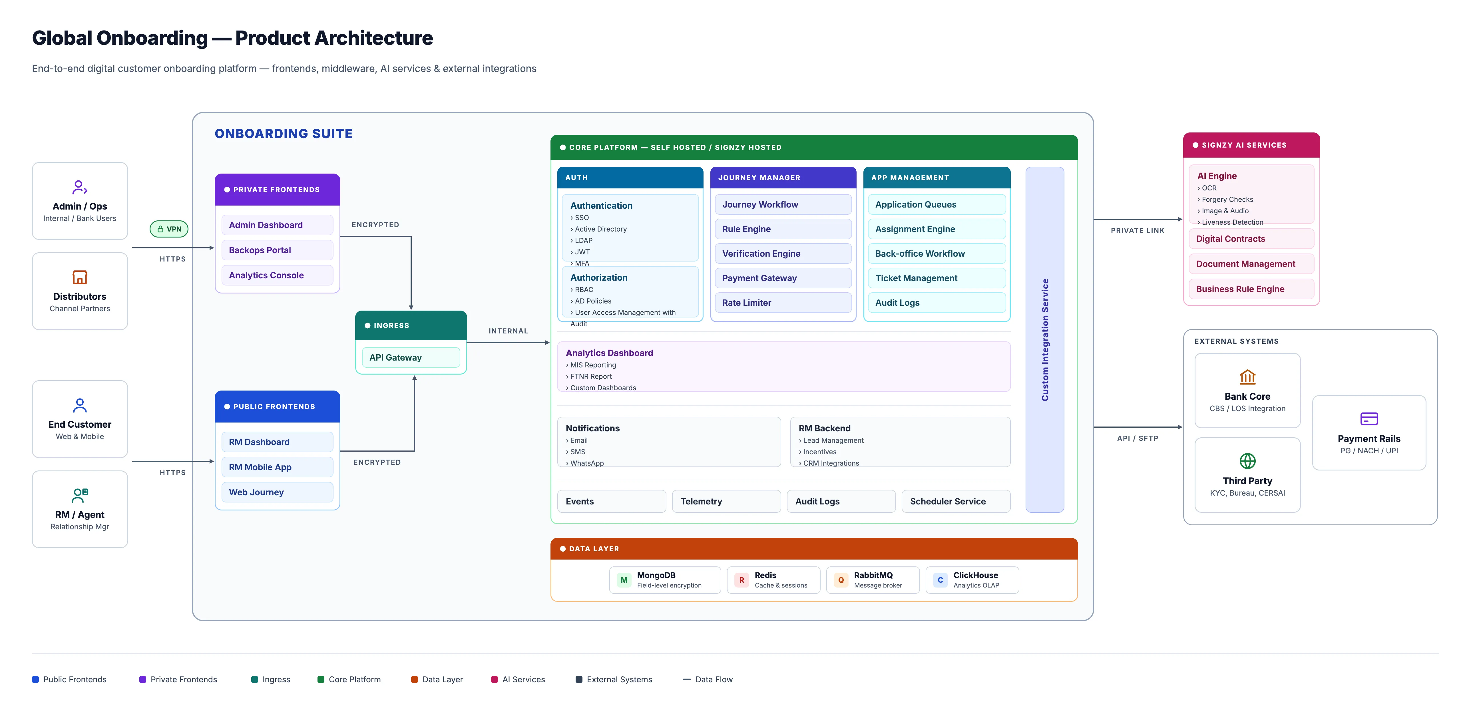The height and width of the screenshot is (708, 1471).
Task: Click the End Customer person icon
Action: (x=80, y=405)
